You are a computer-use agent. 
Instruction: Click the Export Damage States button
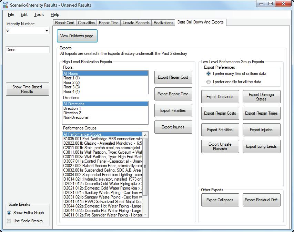pyautogui.click(x=261, y=97)
